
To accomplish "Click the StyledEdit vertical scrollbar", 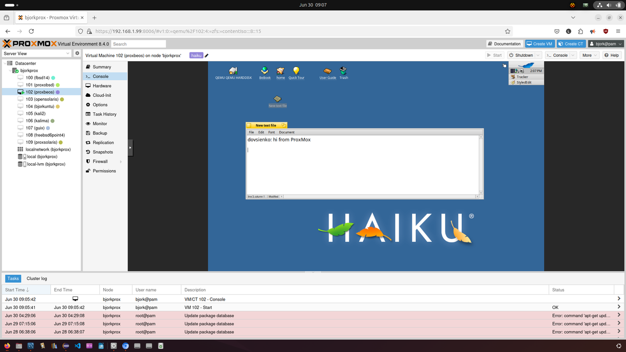I will click(x=481, y=164).
